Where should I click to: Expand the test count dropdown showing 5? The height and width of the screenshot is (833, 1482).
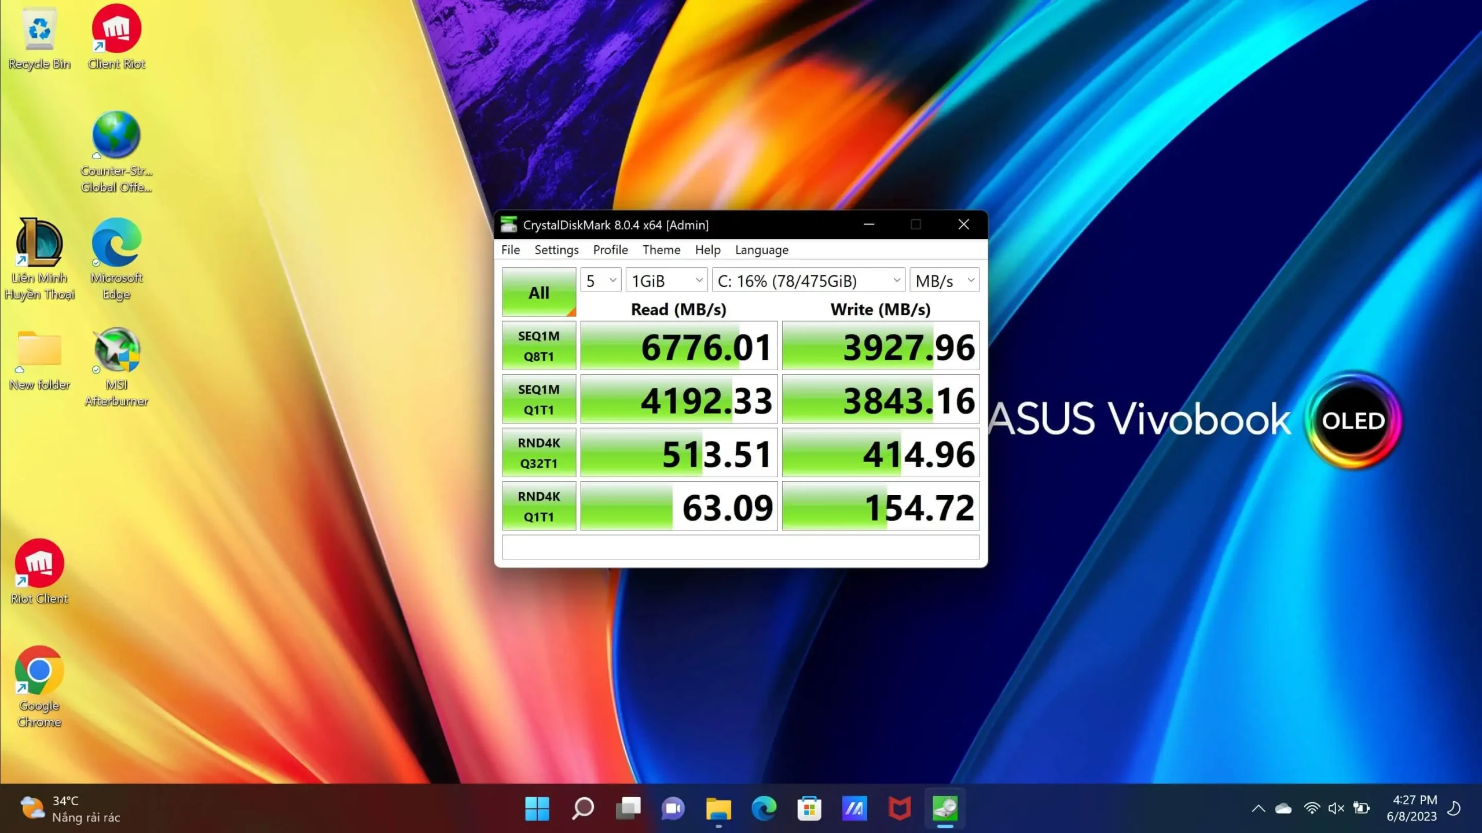click(600, 281)
